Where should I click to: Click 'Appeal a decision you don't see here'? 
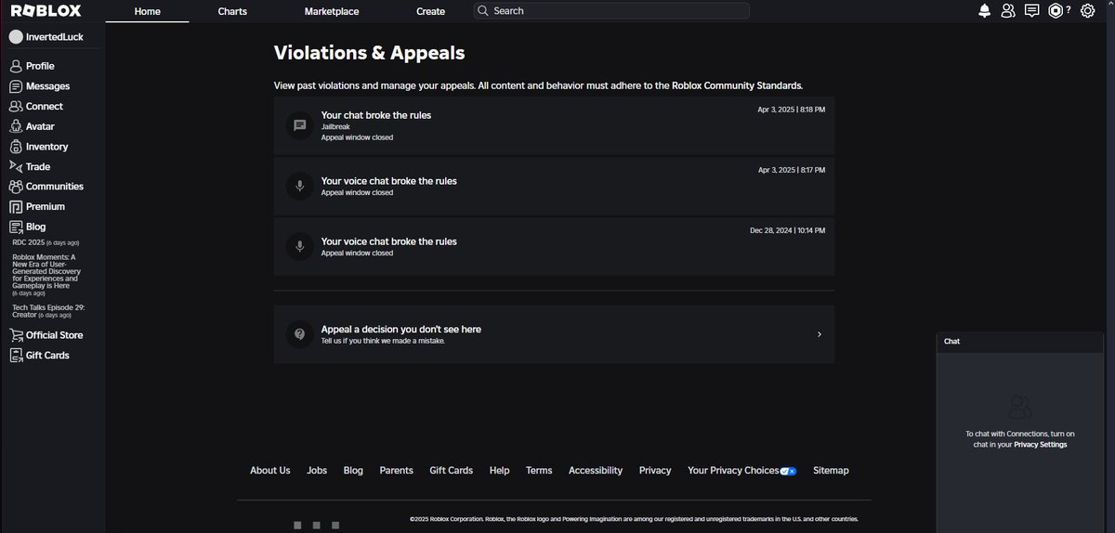pyautogui.click(x=554, y=334)
